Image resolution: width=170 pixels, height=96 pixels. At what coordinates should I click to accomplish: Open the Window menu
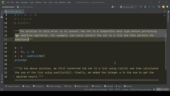(62, 2)
